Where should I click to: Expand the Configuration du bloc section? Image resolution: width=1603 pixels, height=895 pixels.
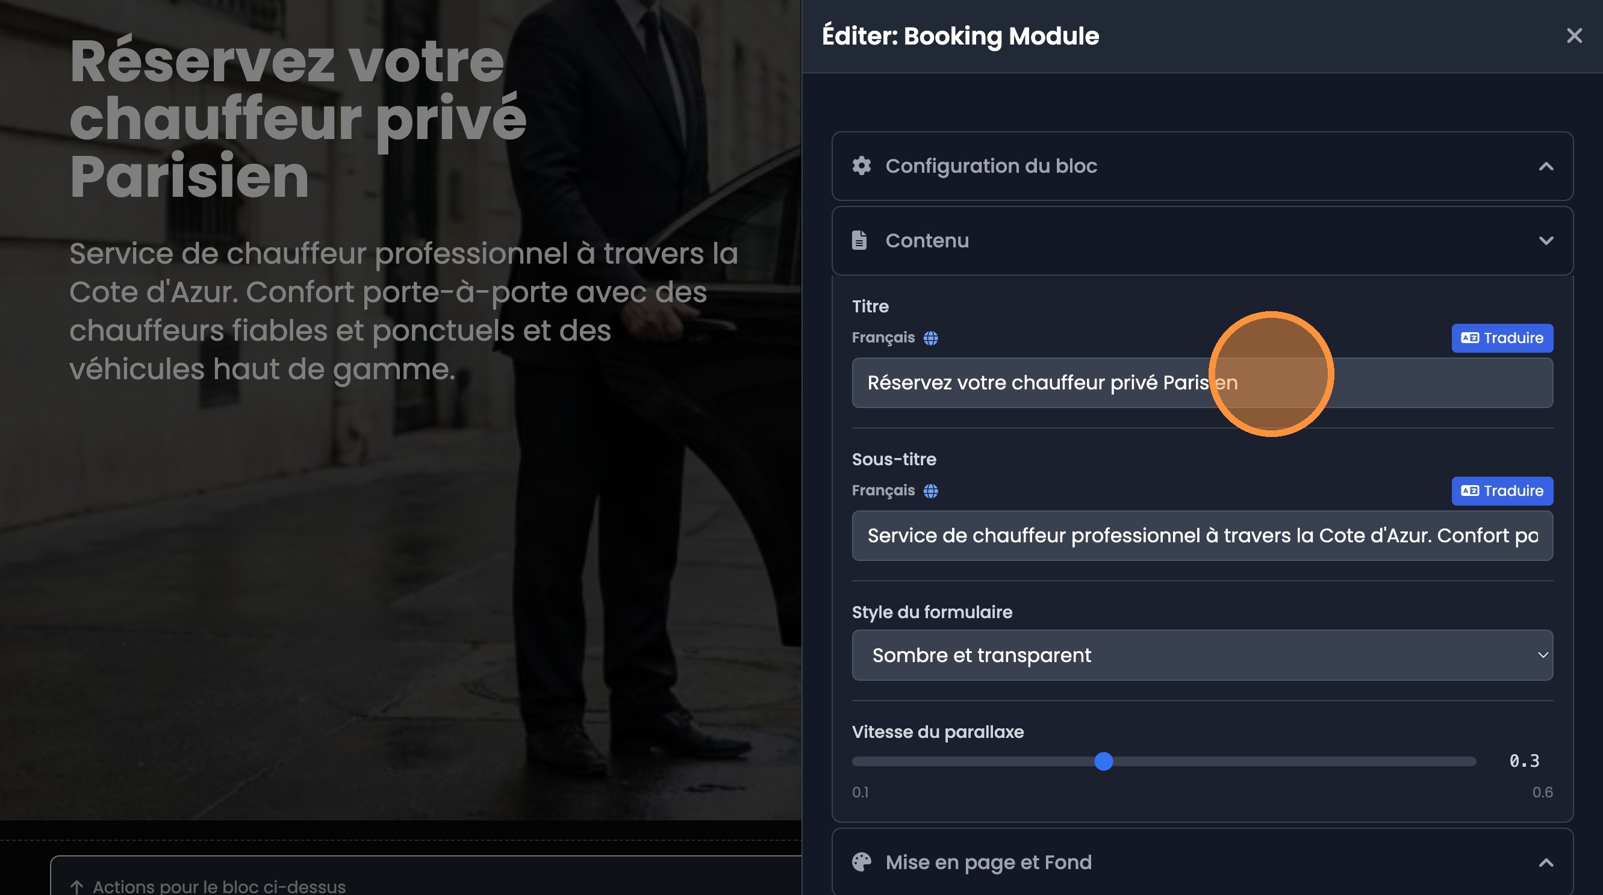pos(1546,166)
